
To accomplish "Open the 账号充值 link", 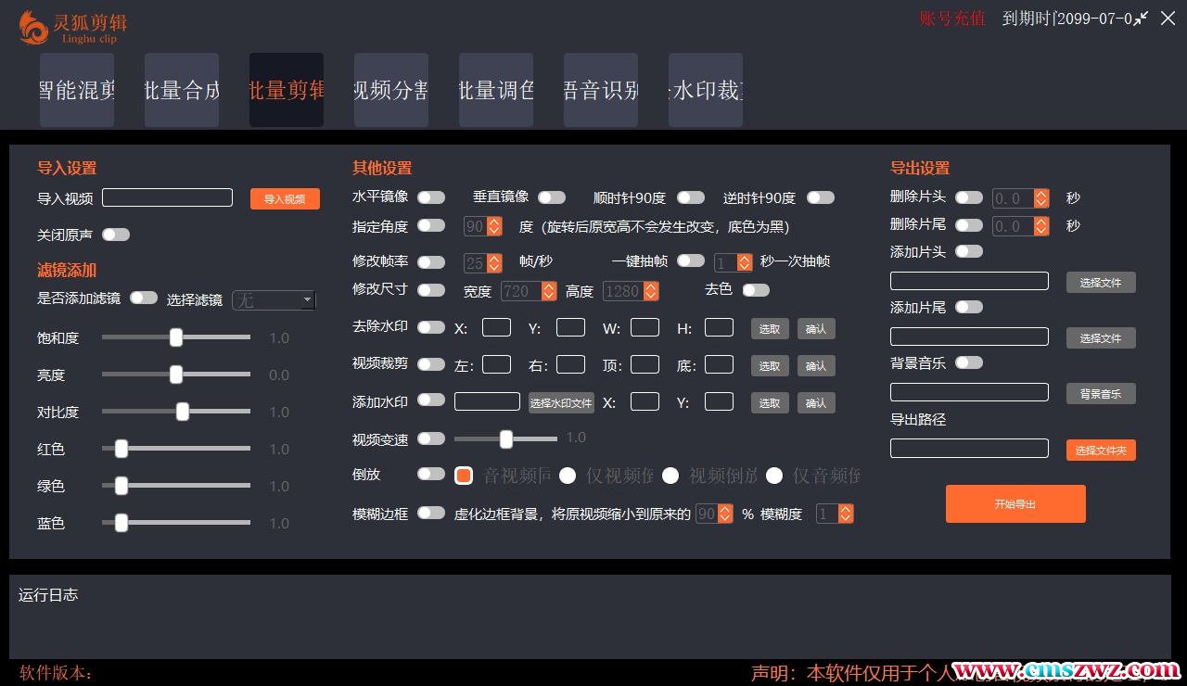I will [x=952, y=19].
